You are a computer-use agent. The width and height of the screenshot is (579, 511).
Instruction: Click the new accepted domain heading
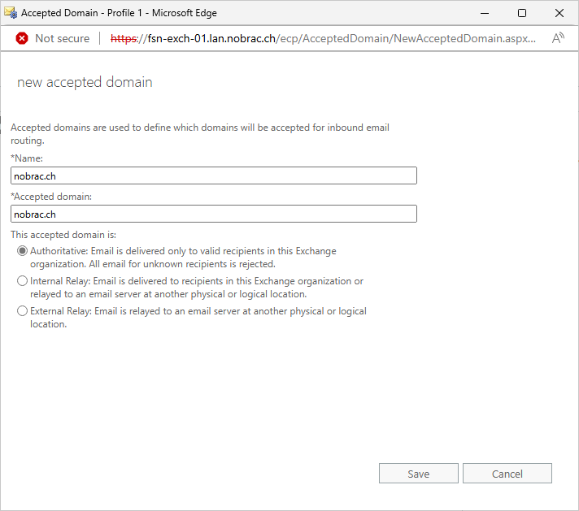coord(85,82)
